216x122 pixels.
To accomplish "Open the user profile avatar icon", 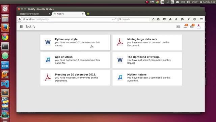I will (199, 26).
